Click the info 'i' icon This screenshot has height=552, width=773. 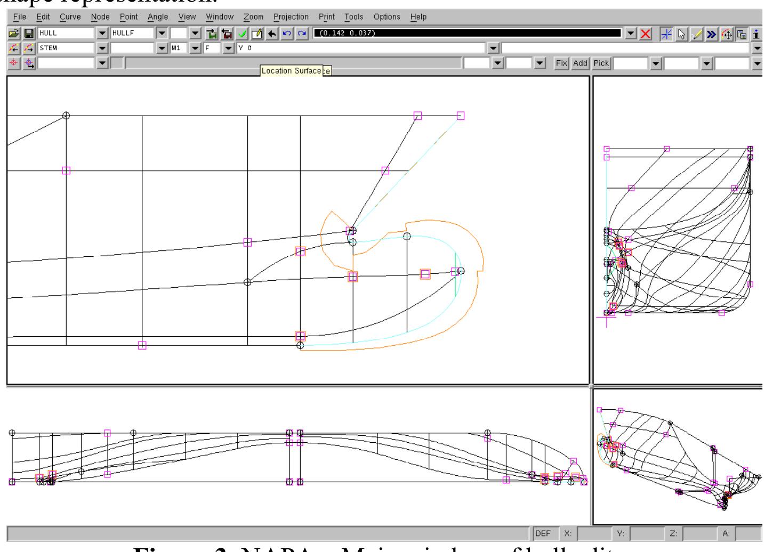tap(756, 34)
